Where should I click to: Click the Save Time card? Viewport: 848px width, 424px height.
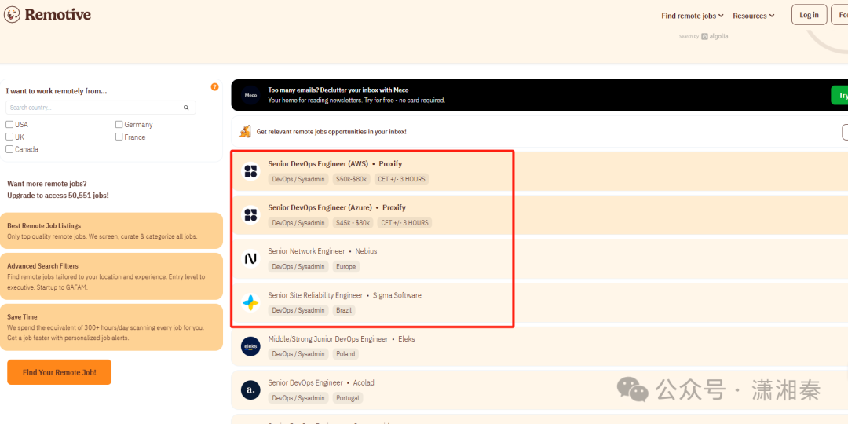point(111,327)
